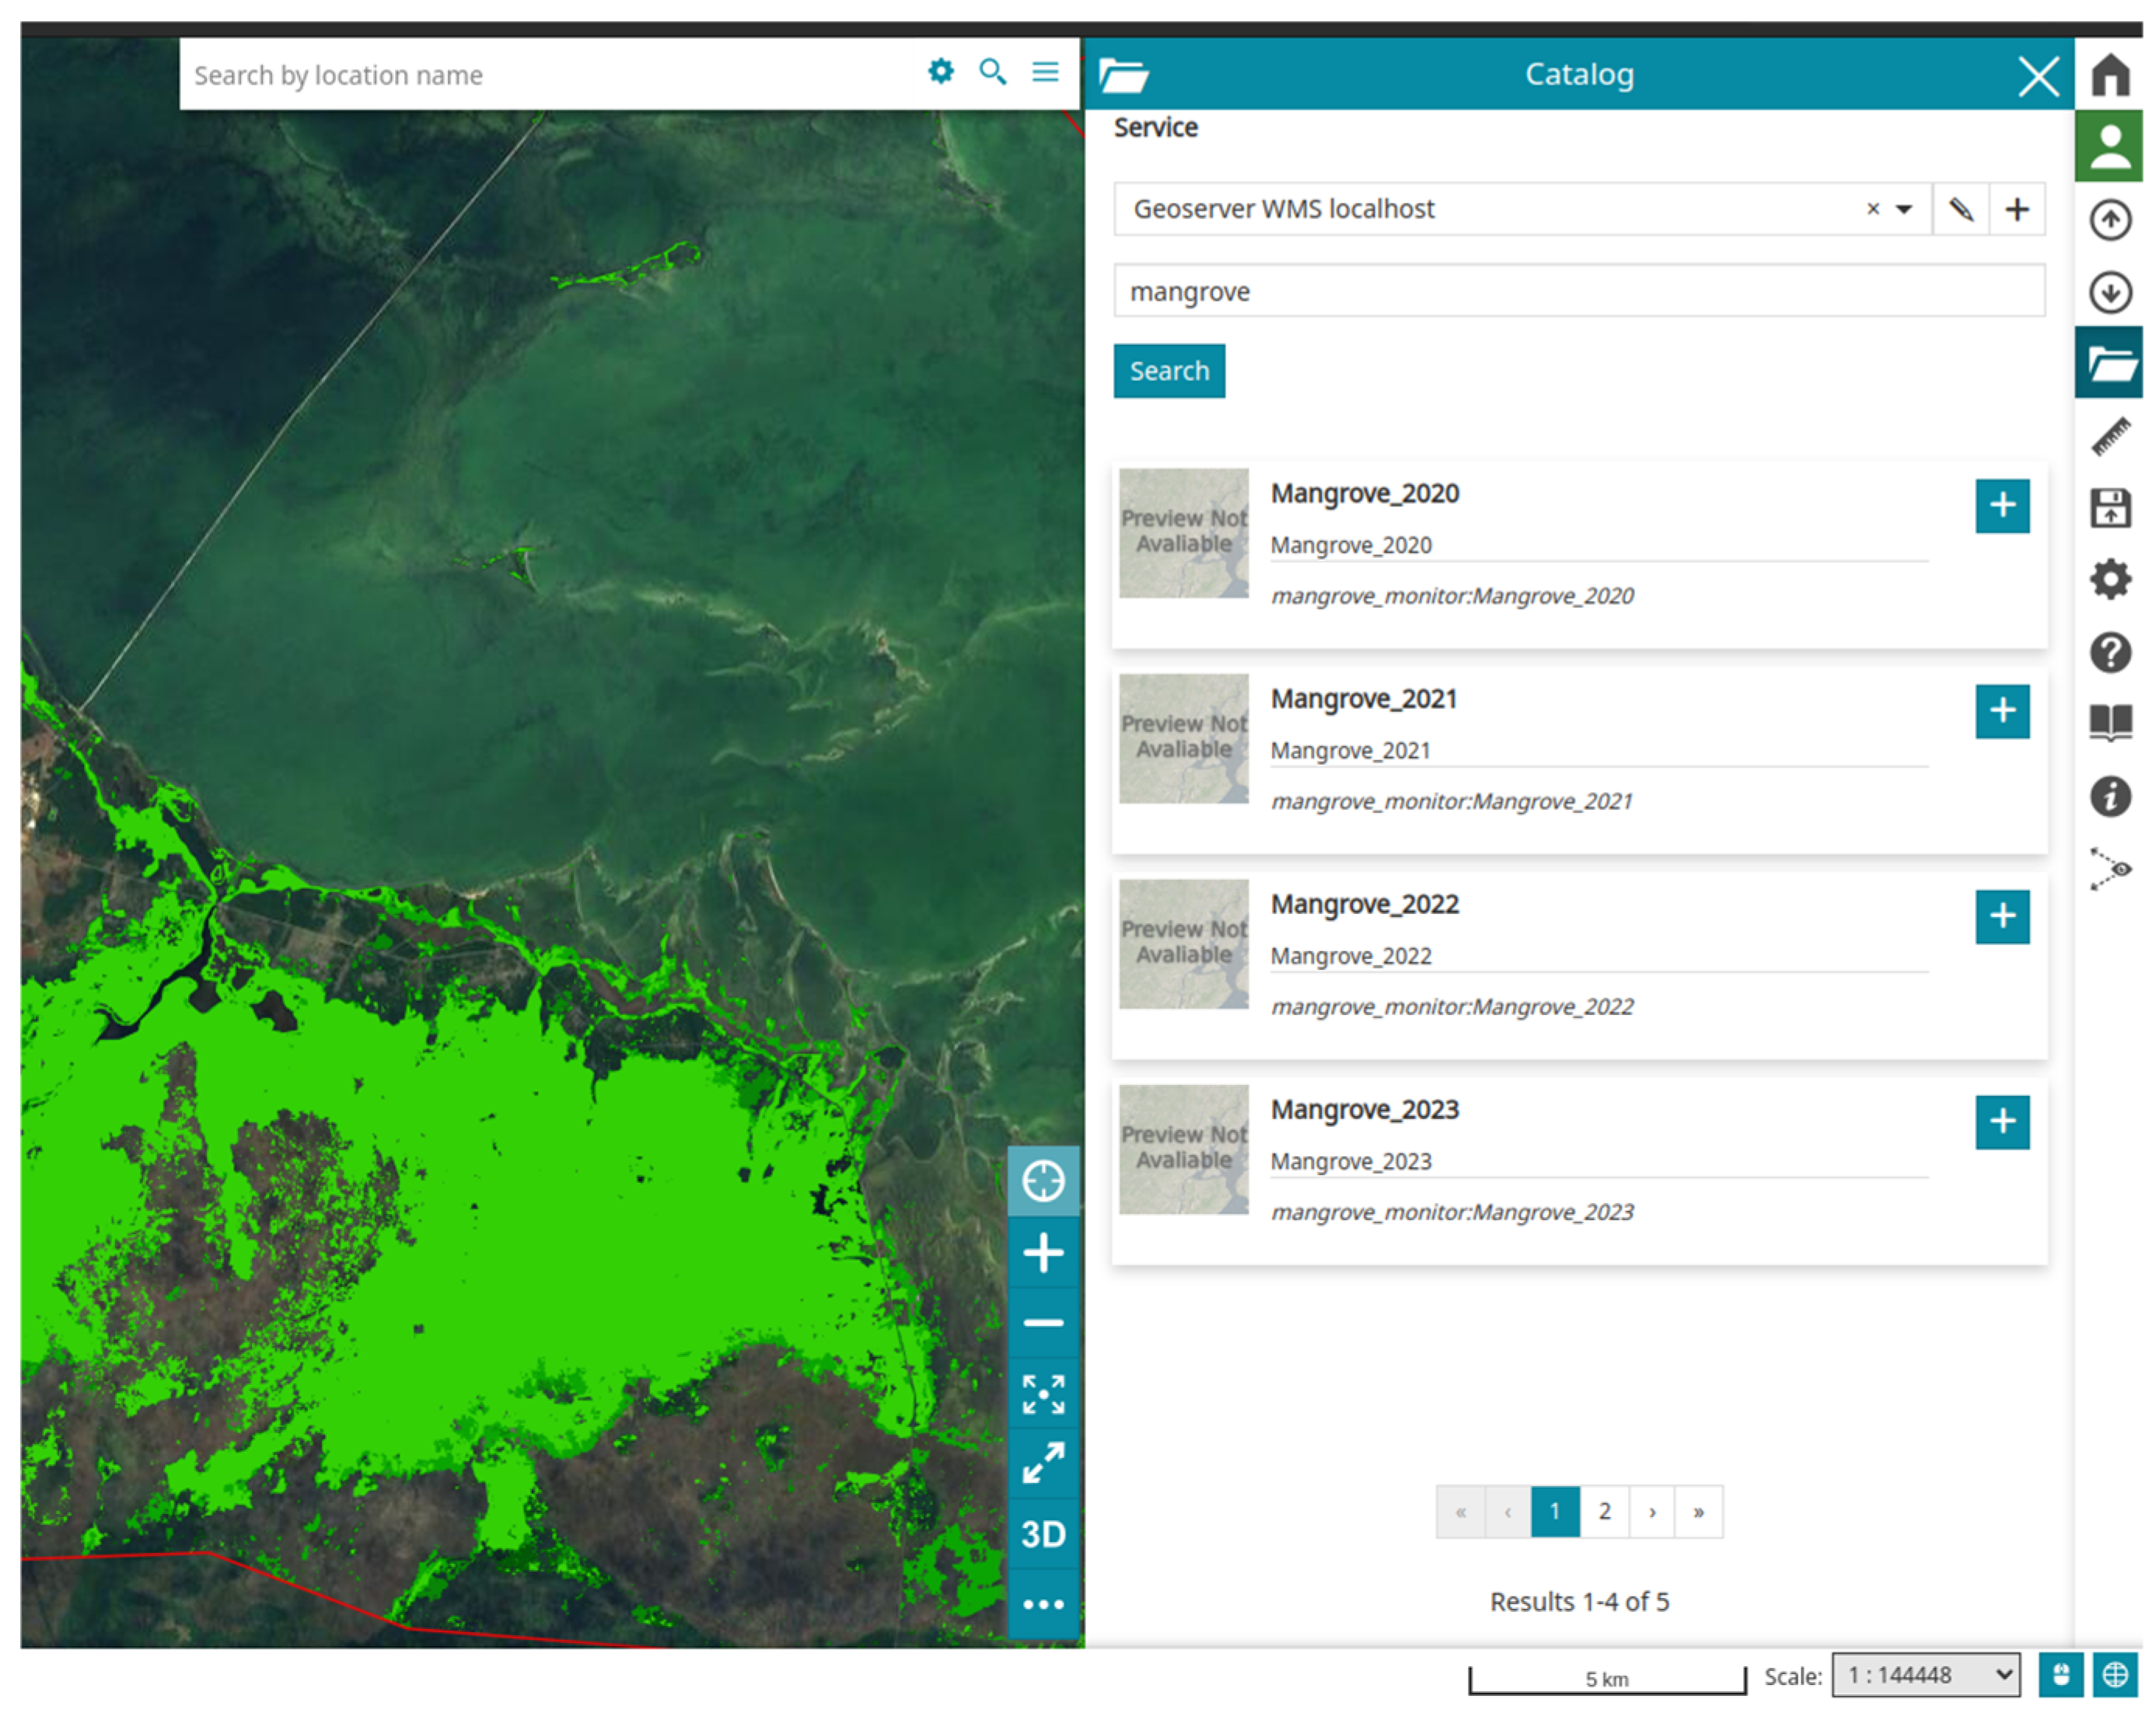Add Mangrove_2022 layer to map
The image size is (2156, 1720).
2001,916
